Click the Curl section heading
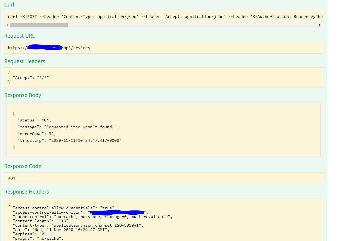The width and height of the screenshot is (350, 241). click(x=9, y=5)
